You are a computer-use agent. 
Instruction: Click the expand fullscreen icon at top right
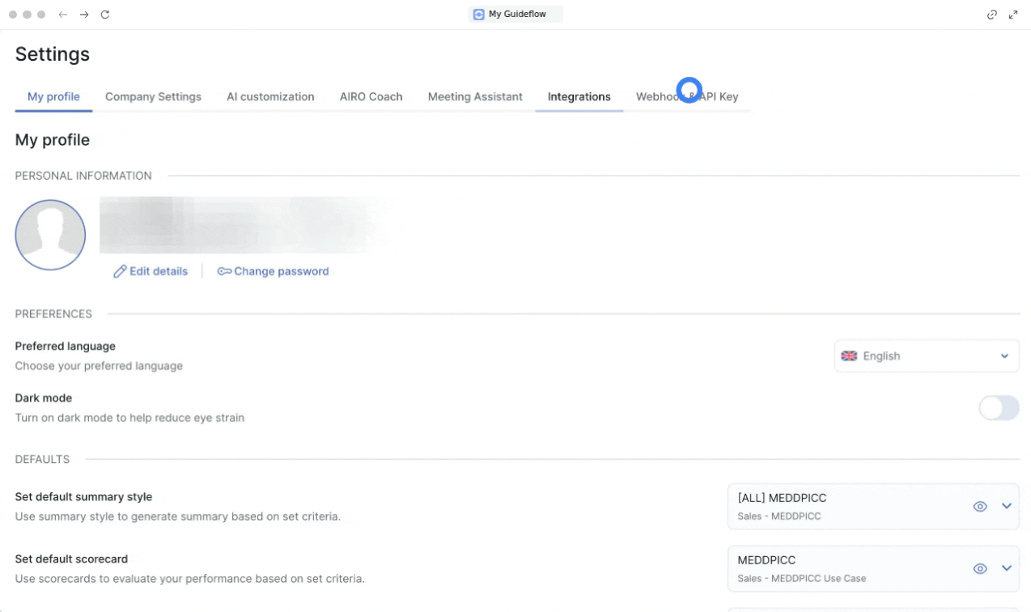(x=1013, y=15)
